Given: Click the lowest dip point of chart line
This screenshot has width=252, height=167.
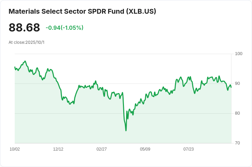Looking at the screenshot, I should (126, 130).
